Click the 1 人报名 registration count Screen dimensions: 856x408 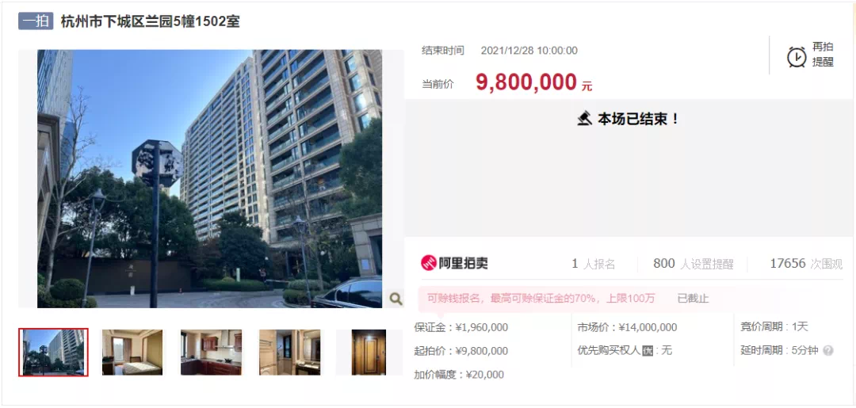594,264
